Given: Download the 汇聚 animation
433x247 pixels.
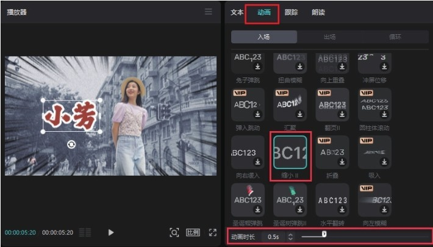Looking at the screenshot, I should pyautogui.click(x=300, y=114).
